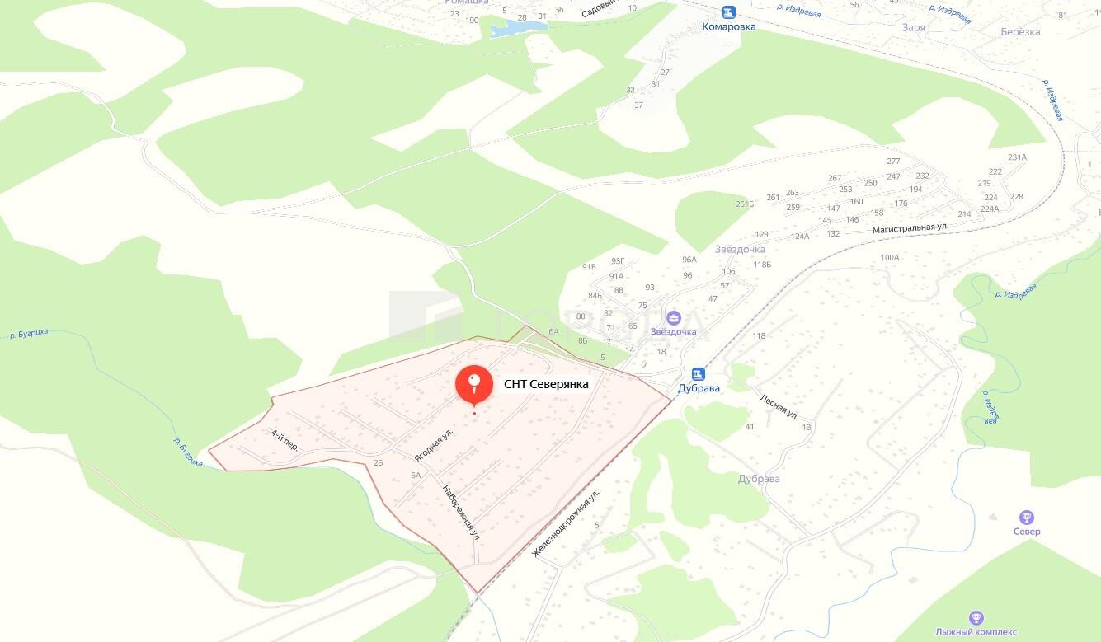Viewport: 1101px width, 642px height.
Task: Click the Заря settlement label
Action: 914,28
